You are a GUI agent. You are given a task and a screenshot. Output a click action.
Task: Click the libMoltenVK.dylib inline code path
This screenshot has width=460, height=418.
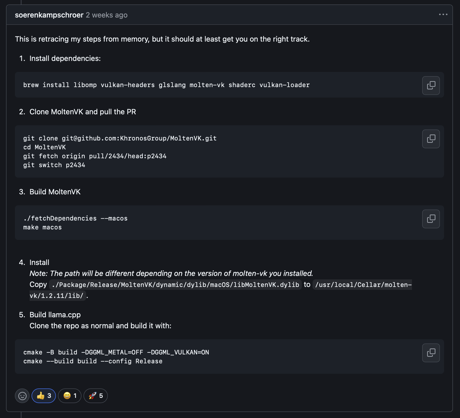175,285
